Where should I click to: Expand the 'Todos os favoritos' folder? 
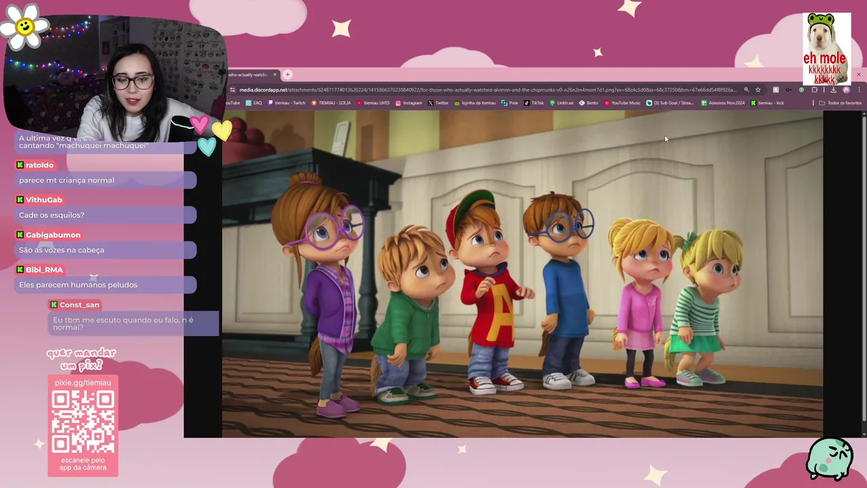[x=840, y=103]
